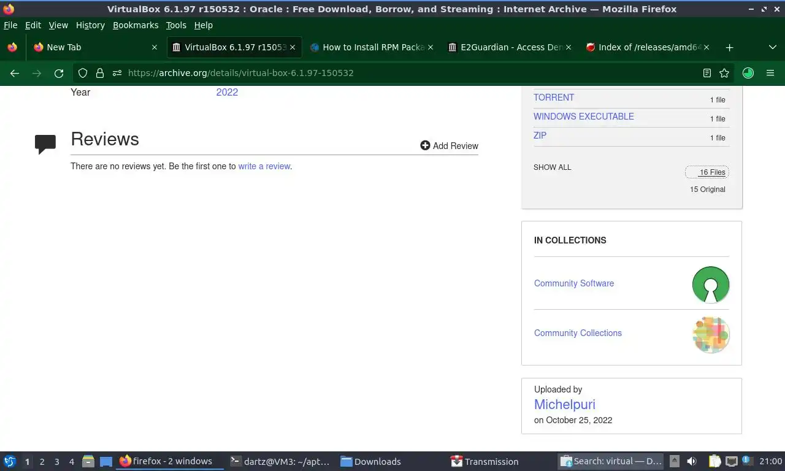Screen dimensions: 785x471
Task: Reload the current page
Action: [x=59, y=73]
